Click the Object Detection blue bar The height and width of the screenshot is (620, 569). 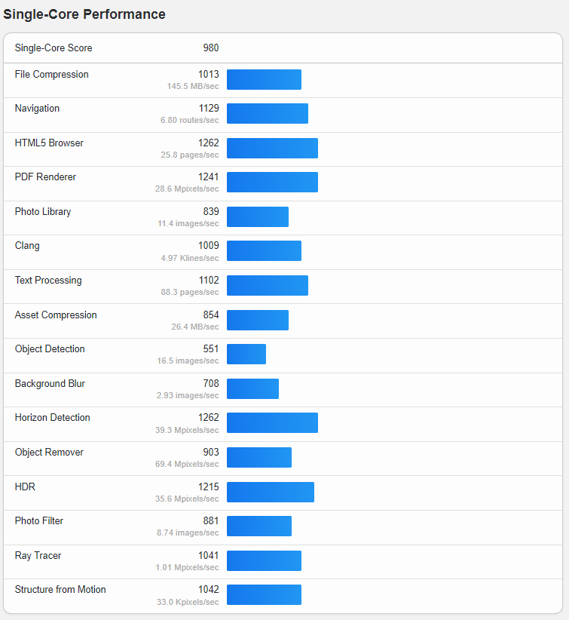pos(246,355)
